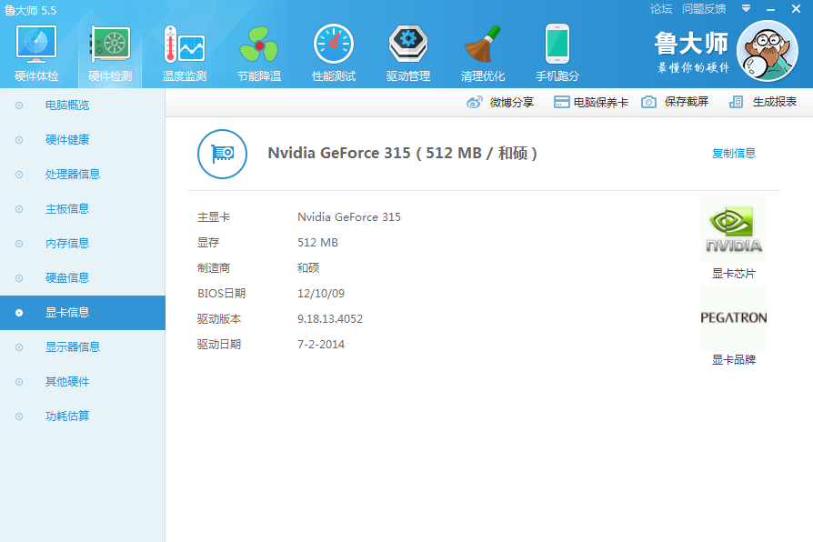Open the 节能降温 fan icon
The width and height of the screenshot is (813, 542).
[259, 45]
